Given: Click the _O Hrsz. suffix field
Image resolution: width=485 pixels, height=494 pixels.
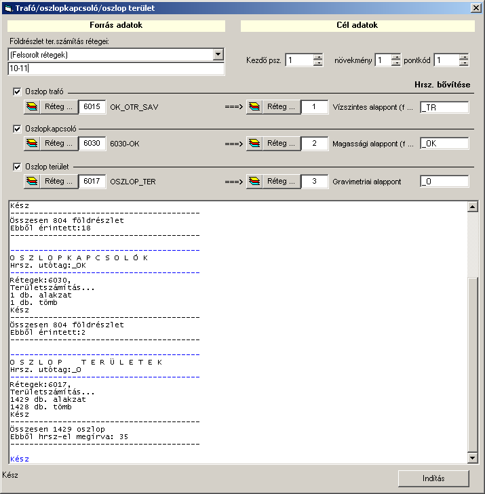Looking at the screenshot, I should point(444,181).
